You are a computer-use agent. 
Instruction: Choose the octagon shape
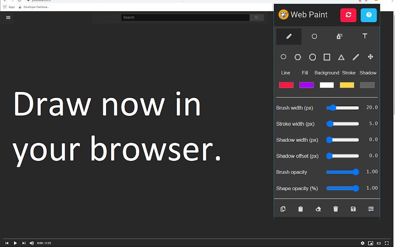pyautogui.click(x=313, y=57)
